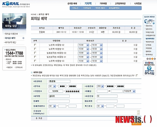Select the 기차역검색 submenu item
The height and width of the screenshot is (127, 157).
coord(87,8)
